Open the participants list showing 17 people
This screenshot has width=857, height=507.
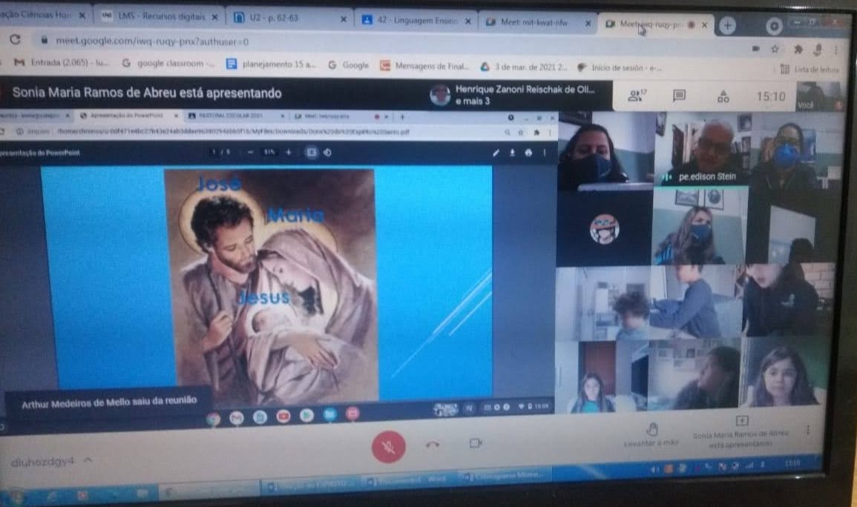tap(637, 96)
